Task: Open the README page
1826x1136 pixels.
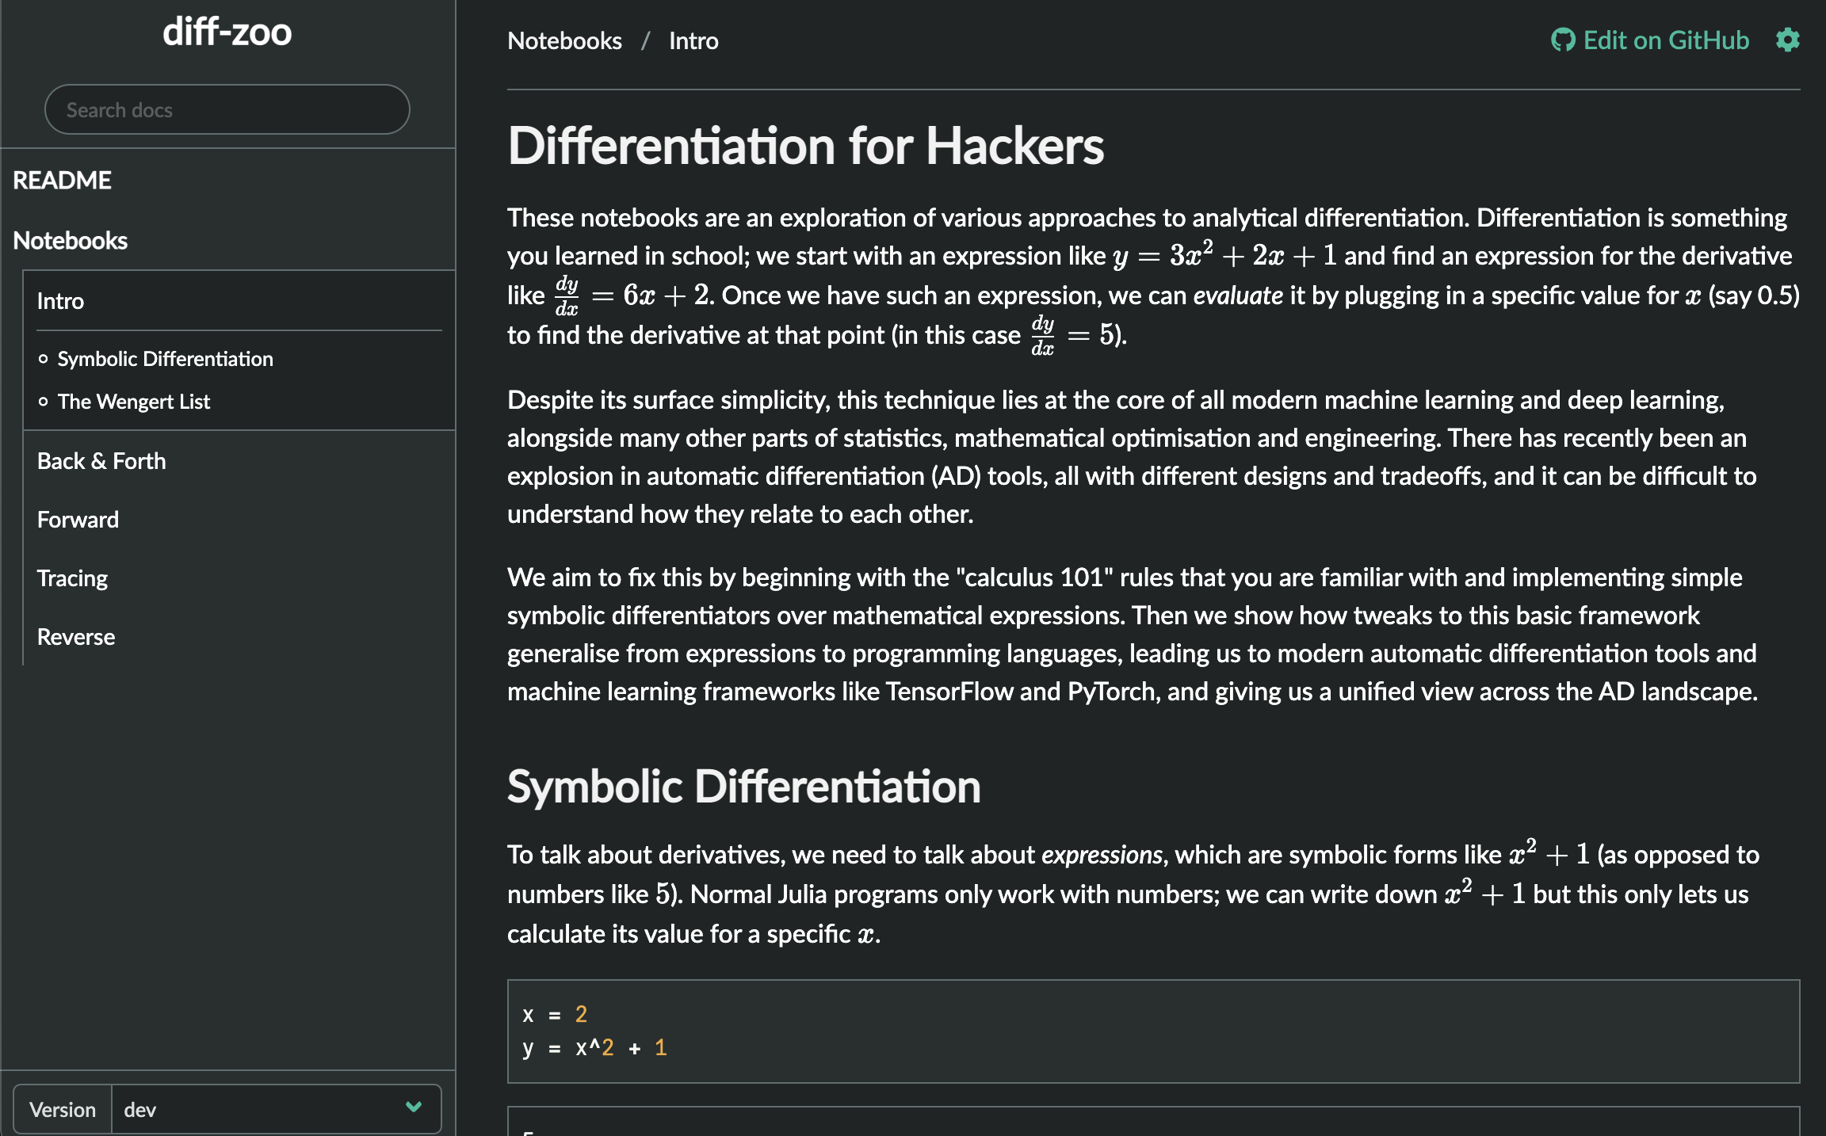Action: 62,181
